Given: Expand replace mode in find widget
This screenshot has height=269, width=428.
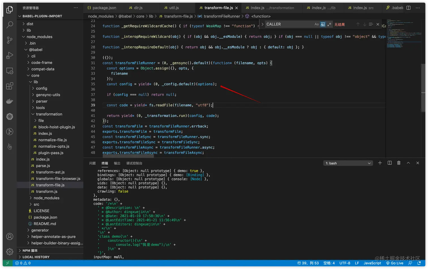Looking at the screenshot, I should [x=262, y=24].
